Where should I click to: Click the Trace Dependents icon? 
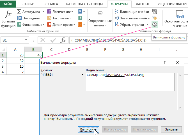pyautogui.click(x=117, y=18)
